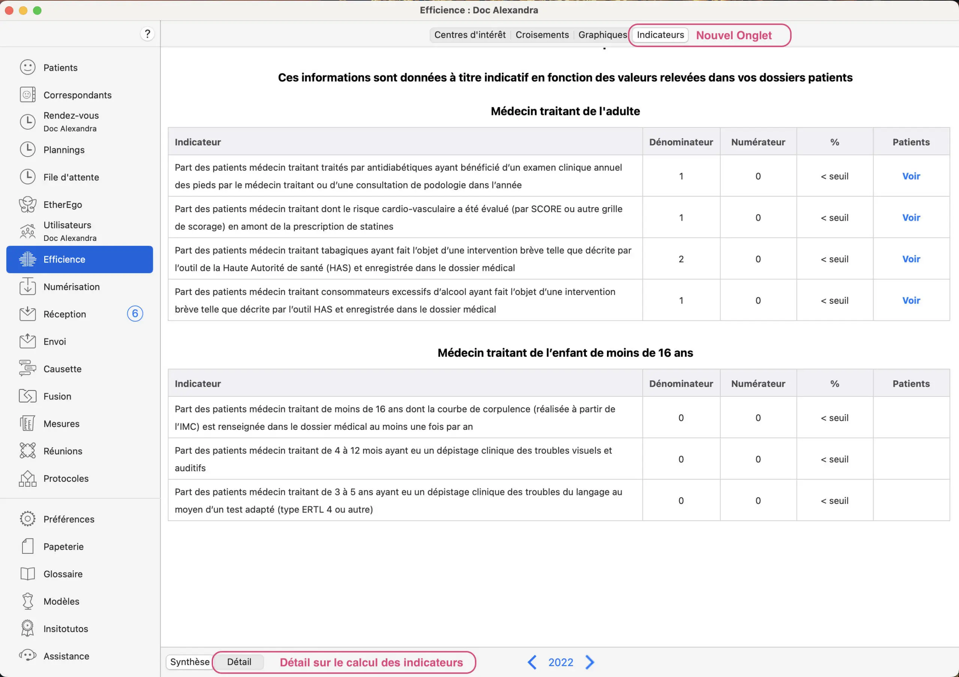
Task: Open Correspondants address book icon
Action: coord(28,95)
